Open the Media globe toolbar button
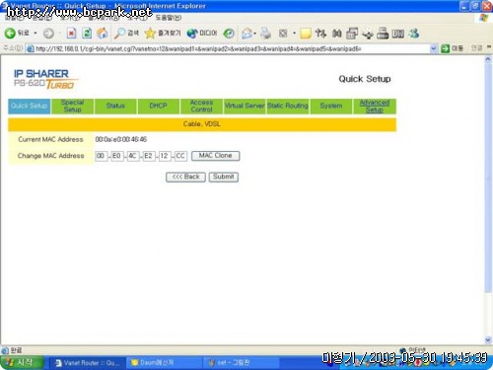 point(202,34)
